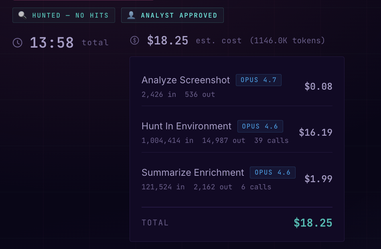Click the 6 calls count
381x249 pixels.
pos(256,187)
